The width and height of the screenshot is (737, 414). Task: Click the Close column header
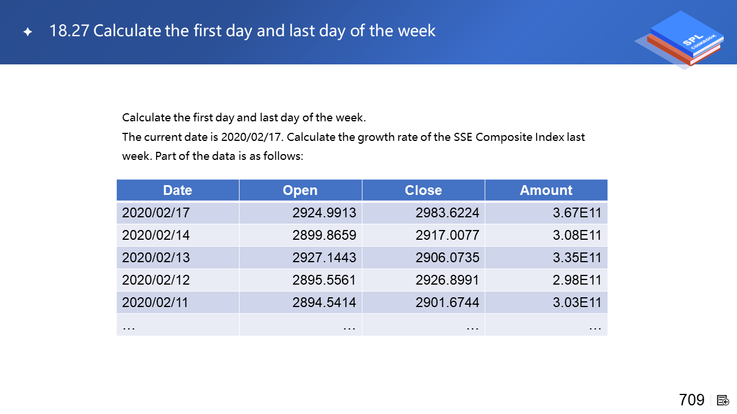pyautogui.click(x=423, y=190)
